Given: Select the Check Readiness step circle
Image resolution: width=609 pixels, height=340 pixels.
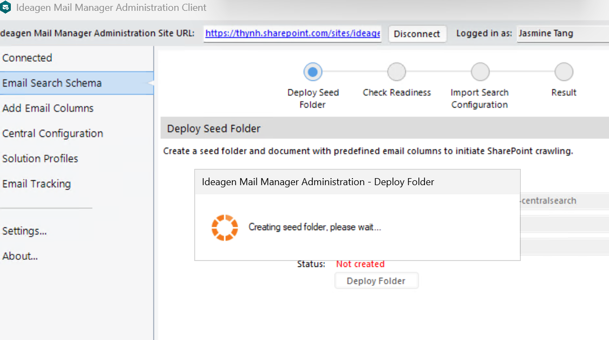Looking at the screenshot, I should (x=397, y=72).
